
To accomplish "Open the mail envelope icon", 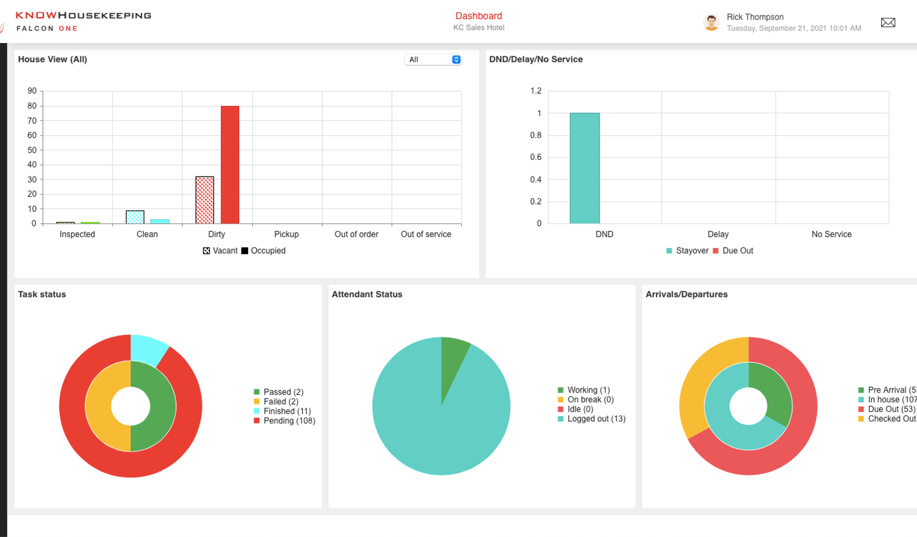I will click(888, 22).
